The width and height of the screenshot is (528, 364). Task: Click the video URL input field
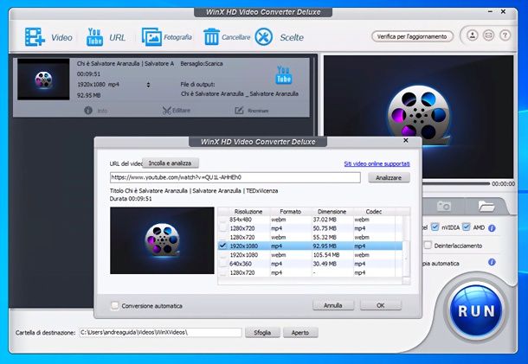(x=234, y=177)
